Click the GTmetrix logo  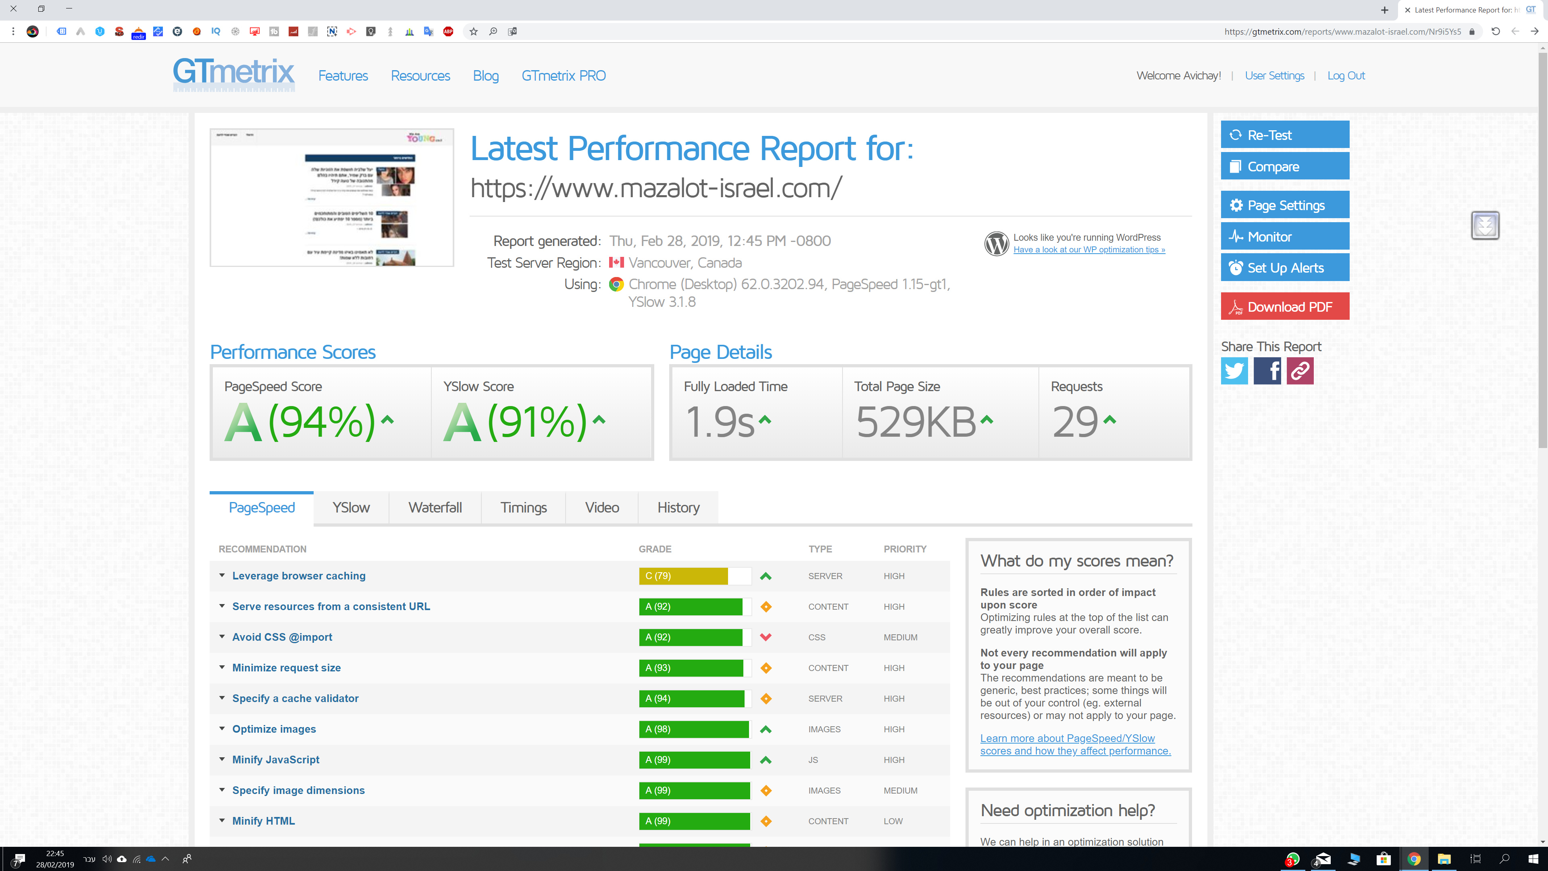coord(234,75)
